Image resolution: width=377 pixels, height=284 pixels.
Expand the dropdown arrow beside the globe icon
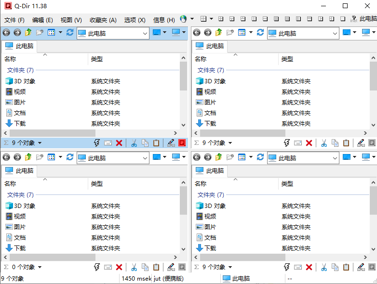click(192, 19)
